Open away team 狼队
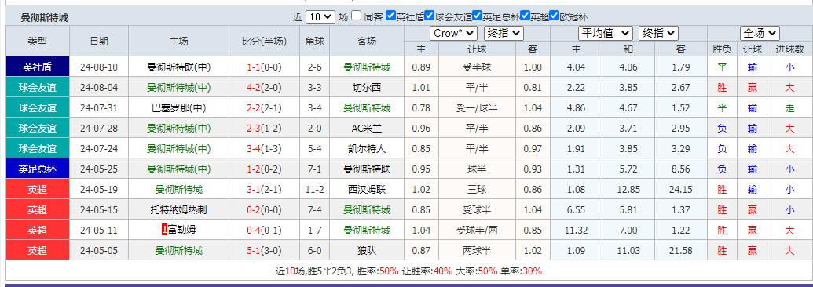Image resolution: width=813 pixels, height=287 pixels. pyautogui.click(x=367, y=251)
